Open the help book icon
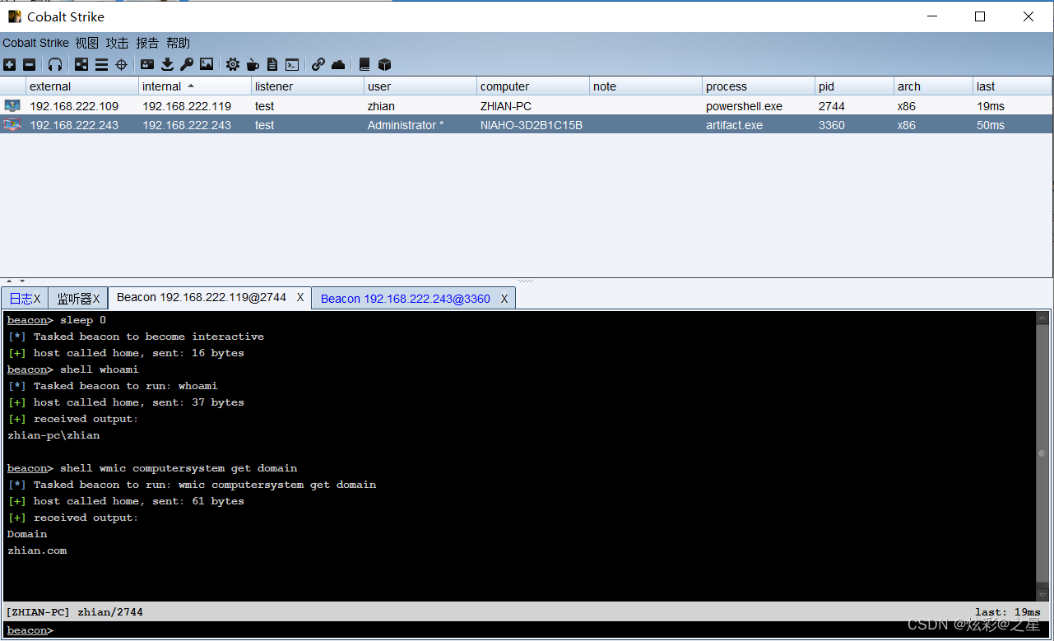The image size is (1054, 641). pyautogui.click(x=364, y=64)
